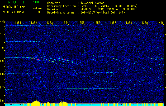166x106 pixels.
Task: Click time axis label 1355
Action: click(x=81, y=23)
